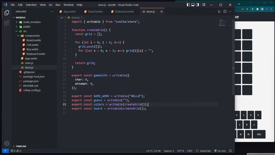
Task: Open the Extensions view in activity bar
Action: (7, 23)
